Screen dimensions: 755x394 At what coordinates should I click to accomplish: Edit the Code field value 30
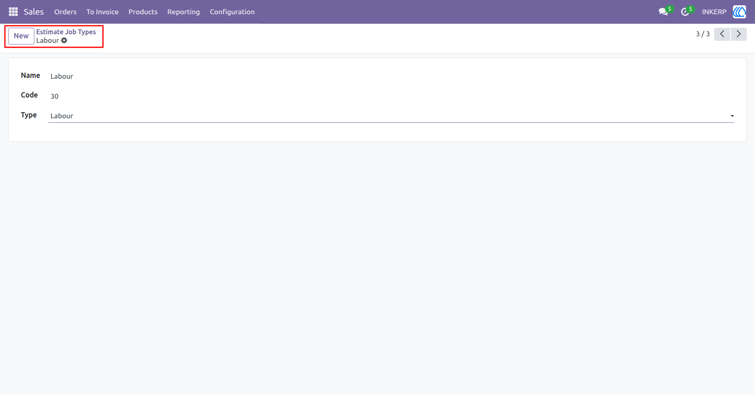tap(391, 96)
